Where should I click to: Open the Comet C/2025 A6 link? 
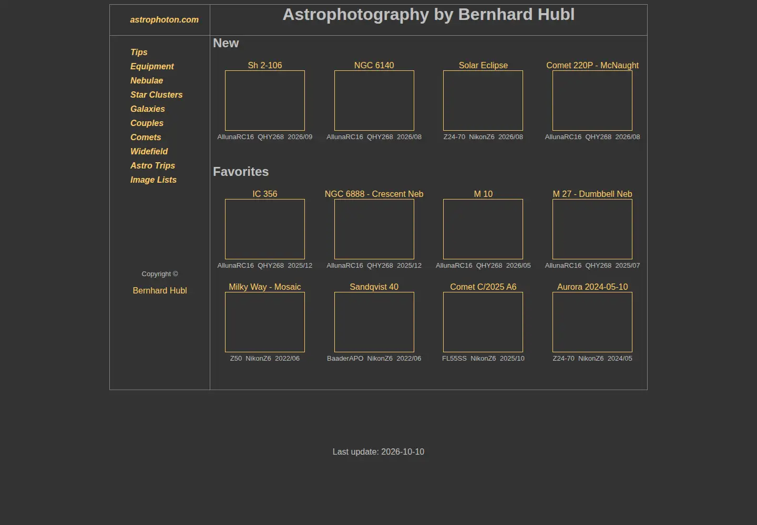pos(483,287)
